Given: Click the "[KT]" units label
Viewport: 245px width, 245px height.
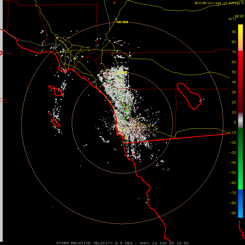Looking at the screenshot, I should pyautogui.click(x=232, y=19).
